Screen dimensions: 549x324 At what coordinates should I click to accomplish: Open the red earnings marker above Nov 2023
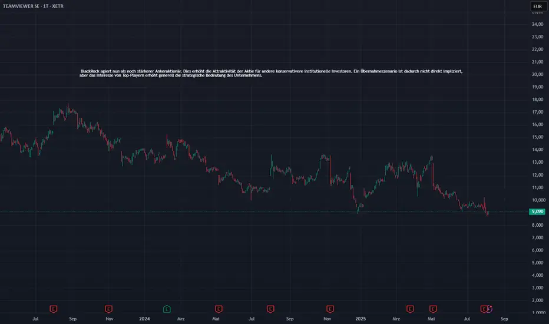[x=108, y=309]
